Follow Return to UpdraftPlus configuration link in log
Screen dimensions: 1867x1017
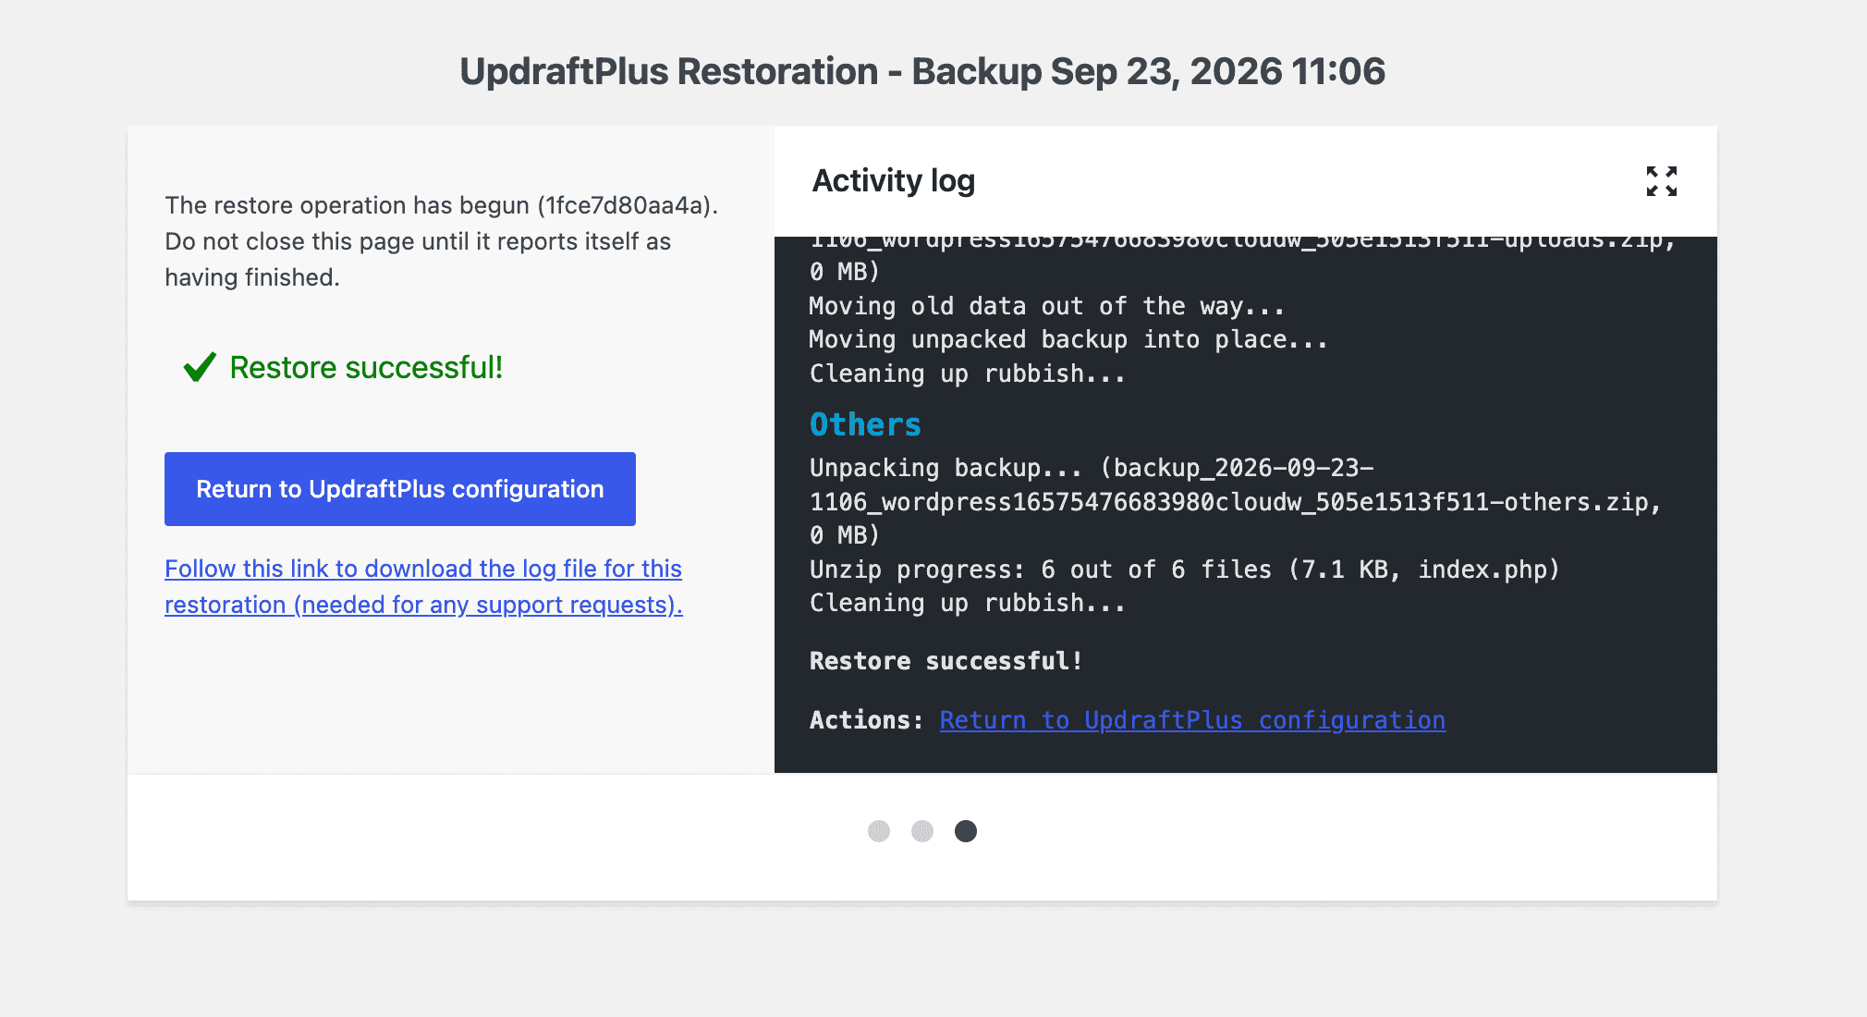(x=1192, y=720)
